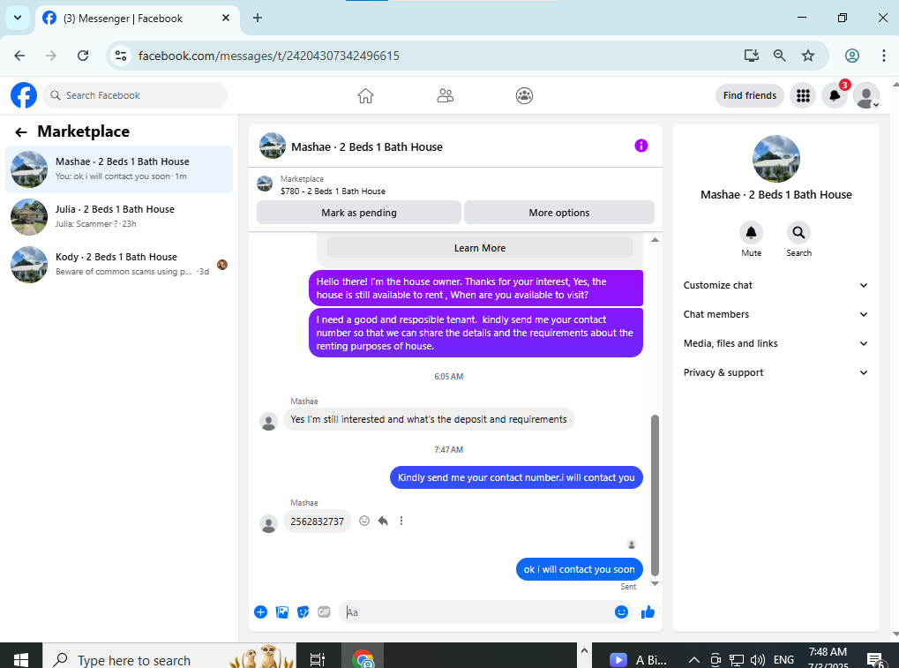899x668 pixels.
Task: Open Mashae chat header title
Action: [367, 146]
